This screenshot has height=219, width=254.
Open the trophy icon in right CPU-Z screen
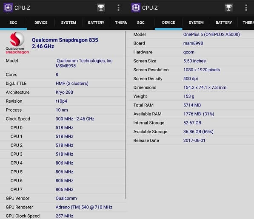click(228, 8)
